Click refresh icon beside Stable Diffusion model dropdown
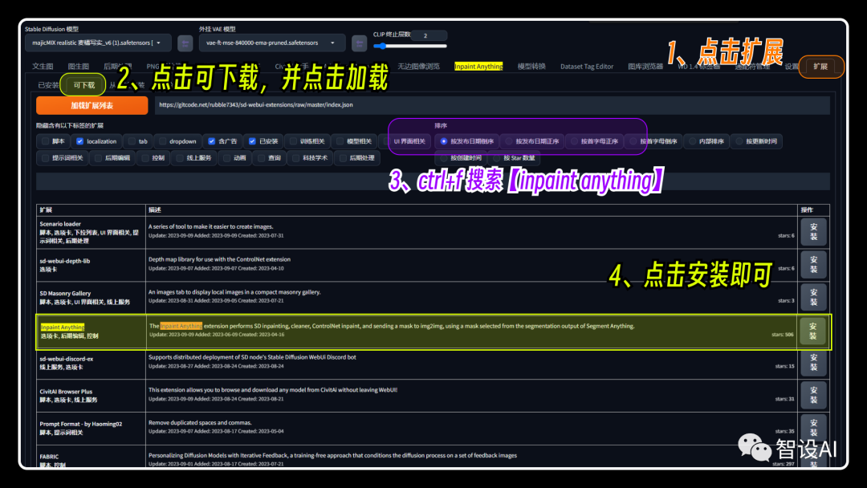Screen dimensions: 867x488 tap(185, 43)
